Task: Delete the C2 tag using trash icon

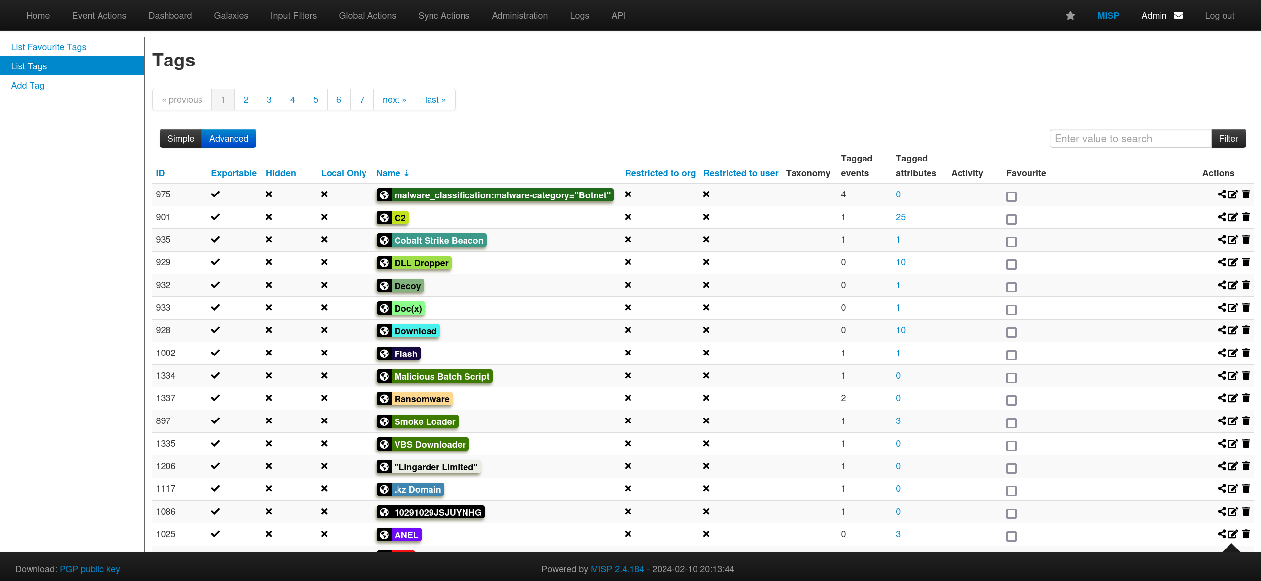Action: tap(1246, 217)
